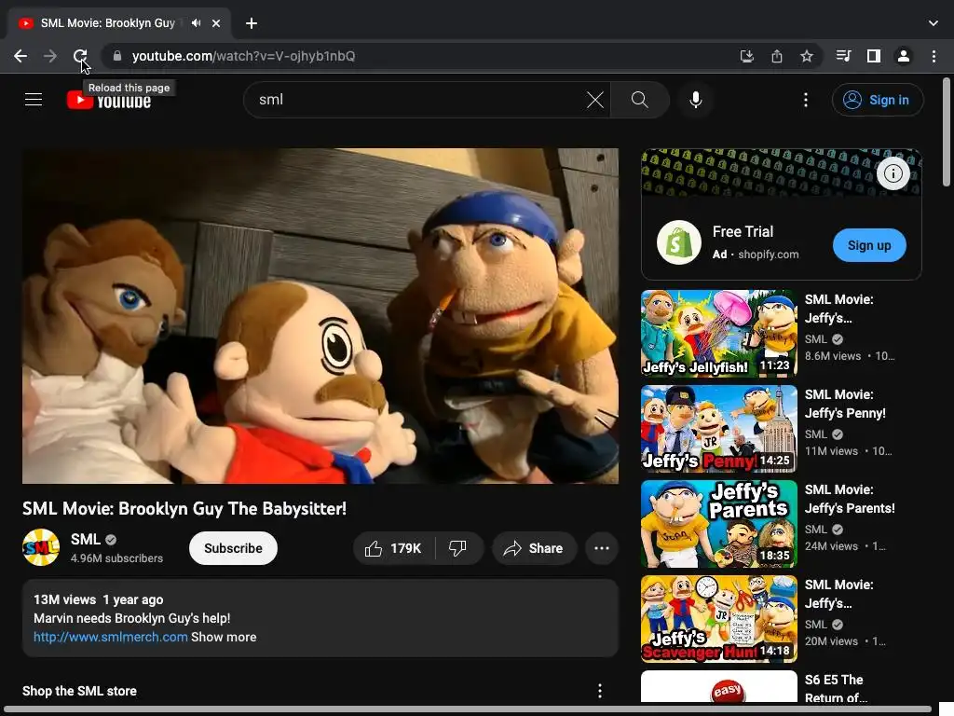Subscribe to SML channel
Image resolution: width=954 pixels, height=716 pixels.
click(233, 548)
